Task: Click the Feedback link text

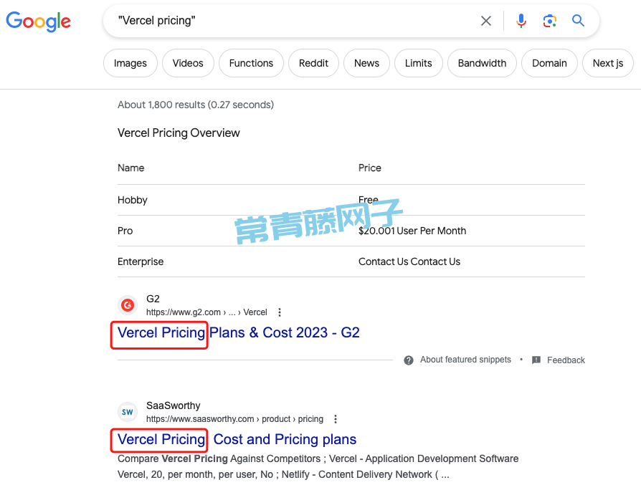Action: (566, 360)
